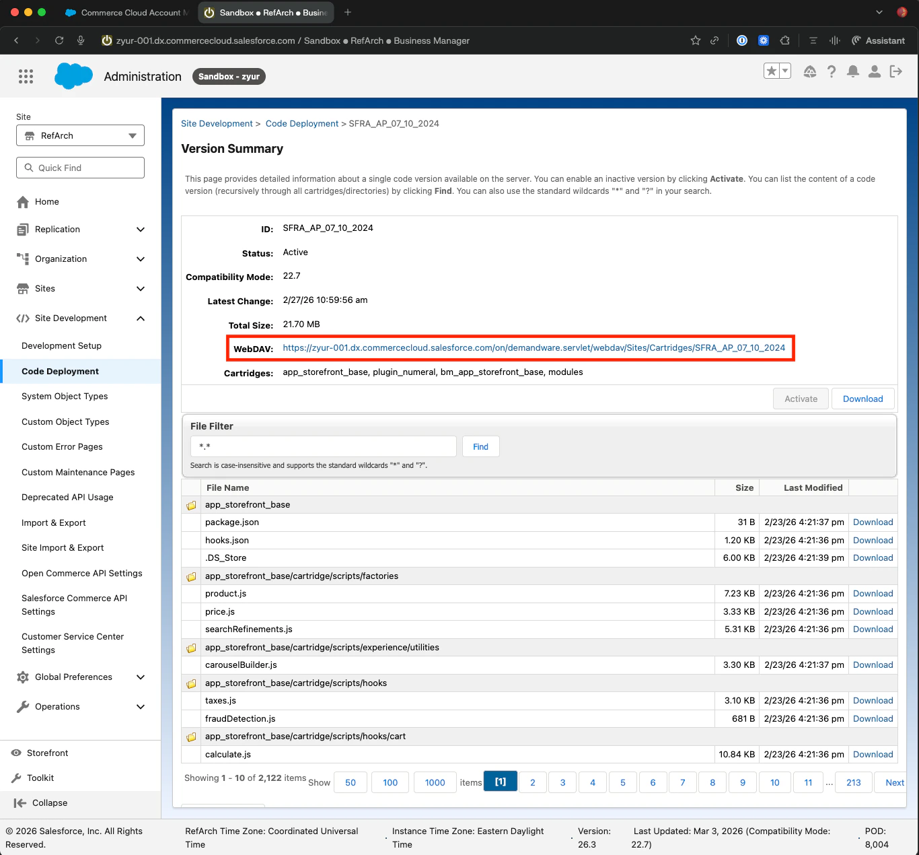The image size is (919, 855).
Task: Open System Object Types
Action: click(65, 396)
